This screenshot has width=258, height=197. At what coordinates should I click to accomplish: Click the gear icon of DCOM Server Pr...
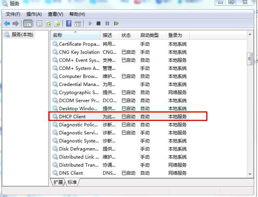55,100
